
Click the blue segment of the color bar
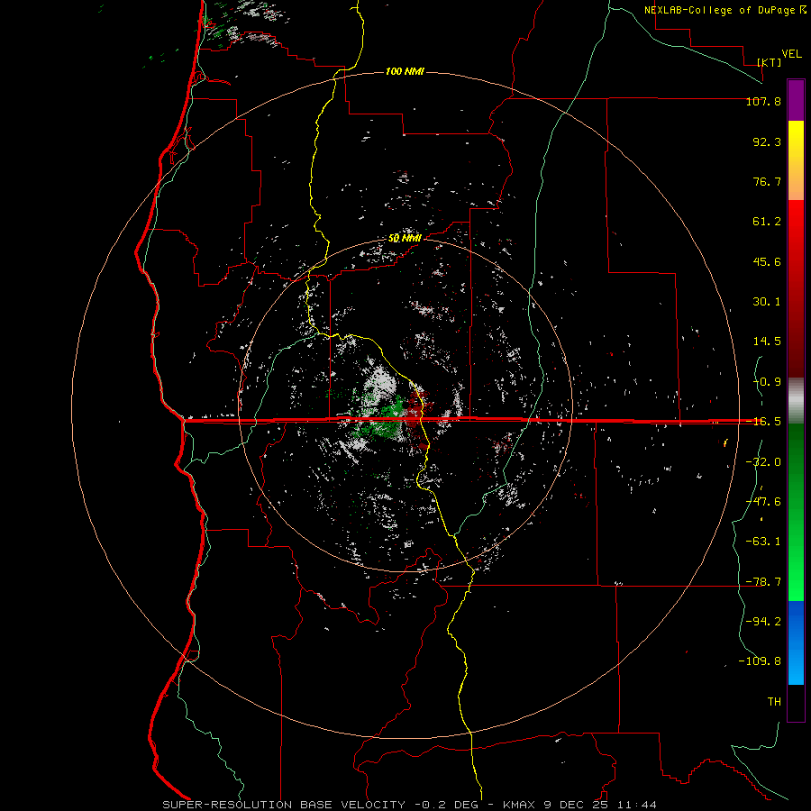(796, 642)
